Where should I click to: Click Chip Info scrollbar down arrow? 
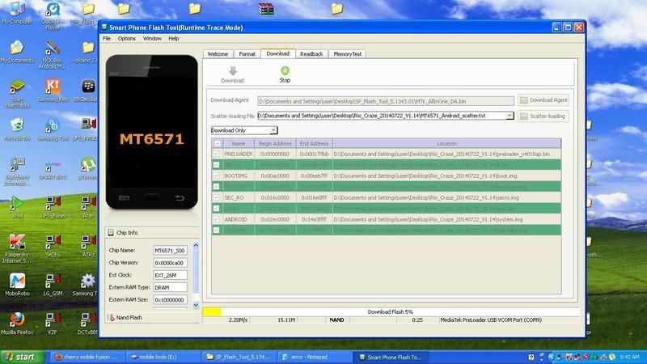196,306
